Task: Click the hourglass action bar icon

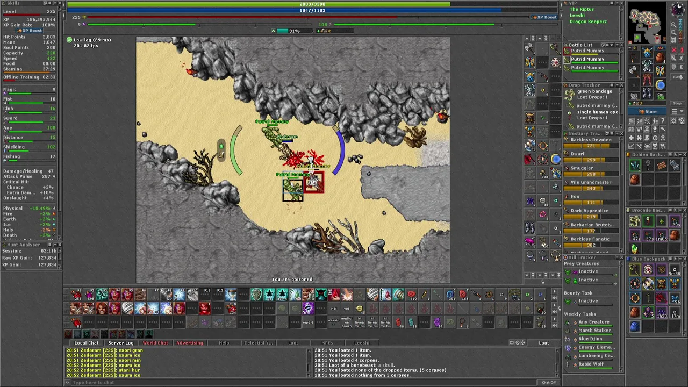Action: (231, 294)
